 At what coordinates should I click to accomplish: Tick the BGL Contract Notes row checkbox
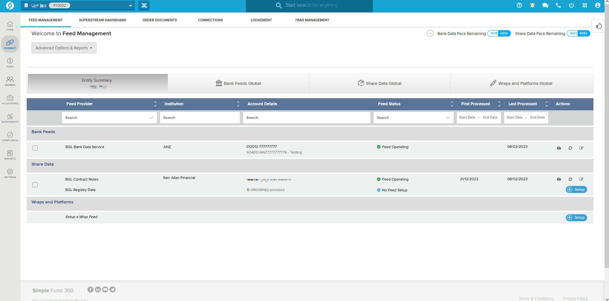35,185
